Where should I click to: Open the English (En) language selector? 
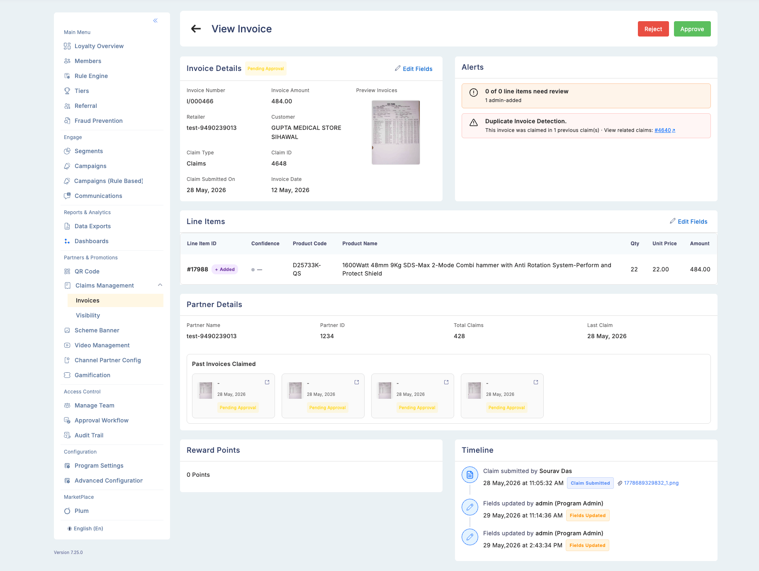[x=85, y=529]
